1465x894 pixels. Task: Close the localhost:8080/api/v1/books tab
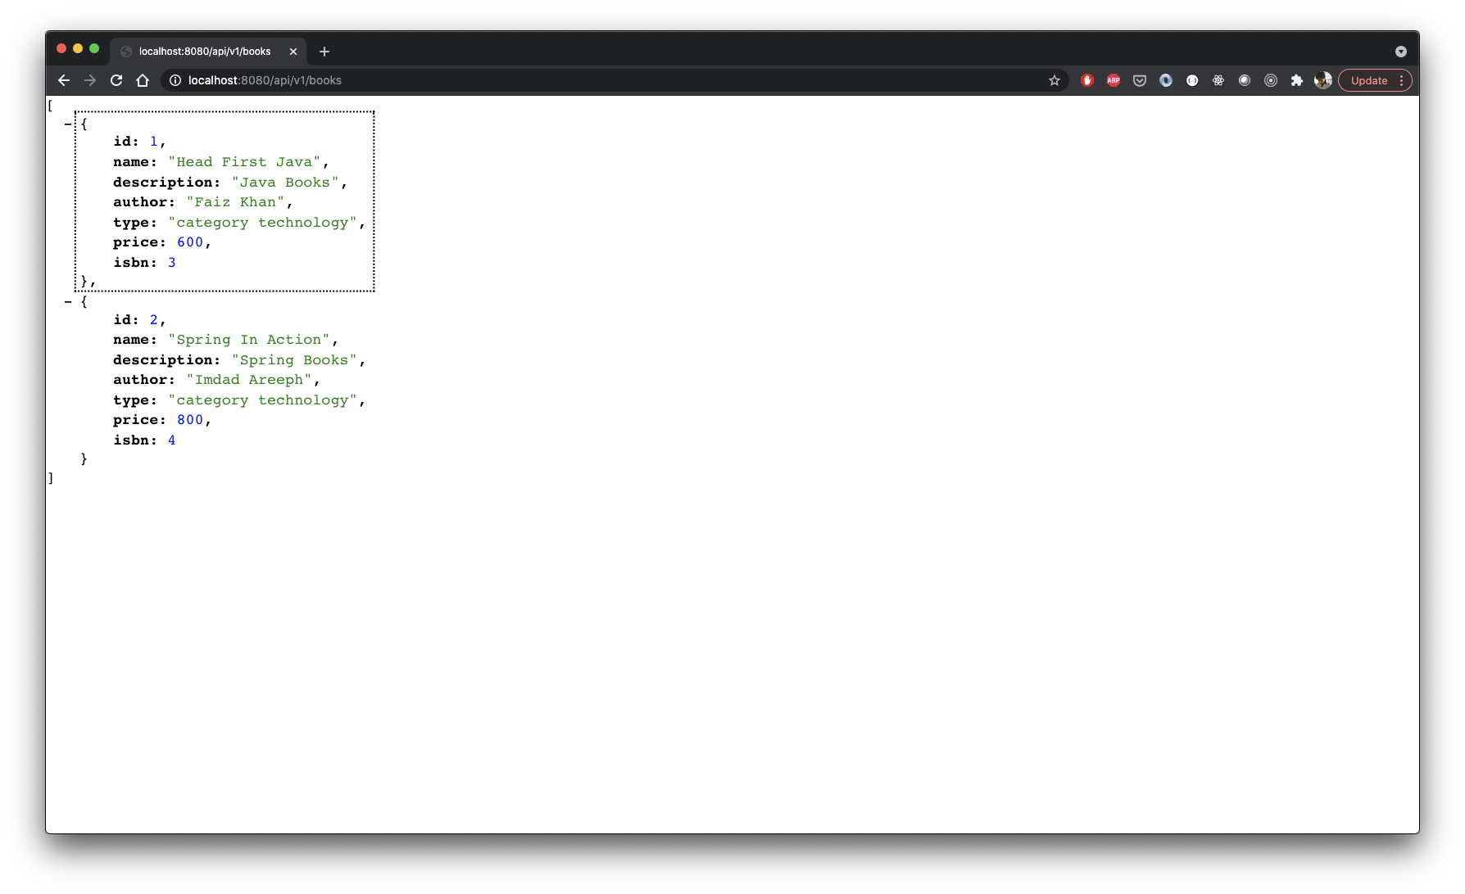pos(293,52)
